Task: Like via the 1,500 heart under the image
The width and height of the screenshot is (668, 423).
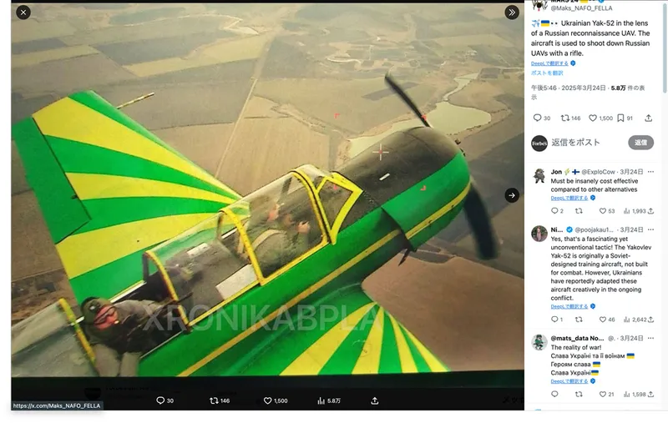Action: (276, 400)
